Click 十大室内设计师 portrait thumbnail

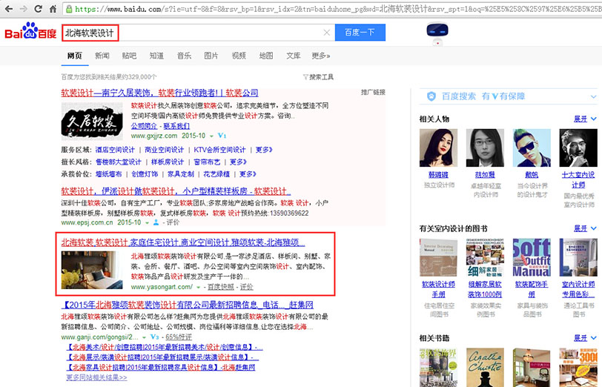tap(578, 148)
